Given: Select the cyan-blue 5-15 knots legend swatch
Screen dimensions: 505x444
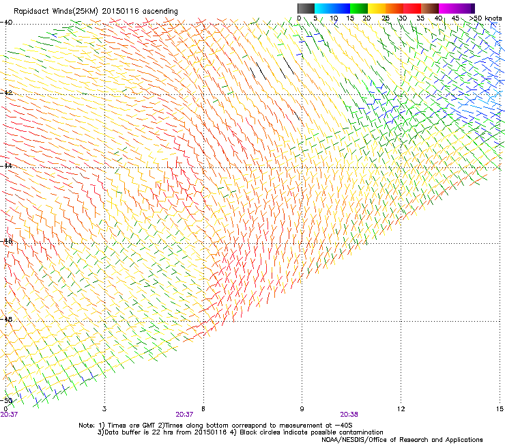Looking at the screenshot, I should [x=332, y=8].
